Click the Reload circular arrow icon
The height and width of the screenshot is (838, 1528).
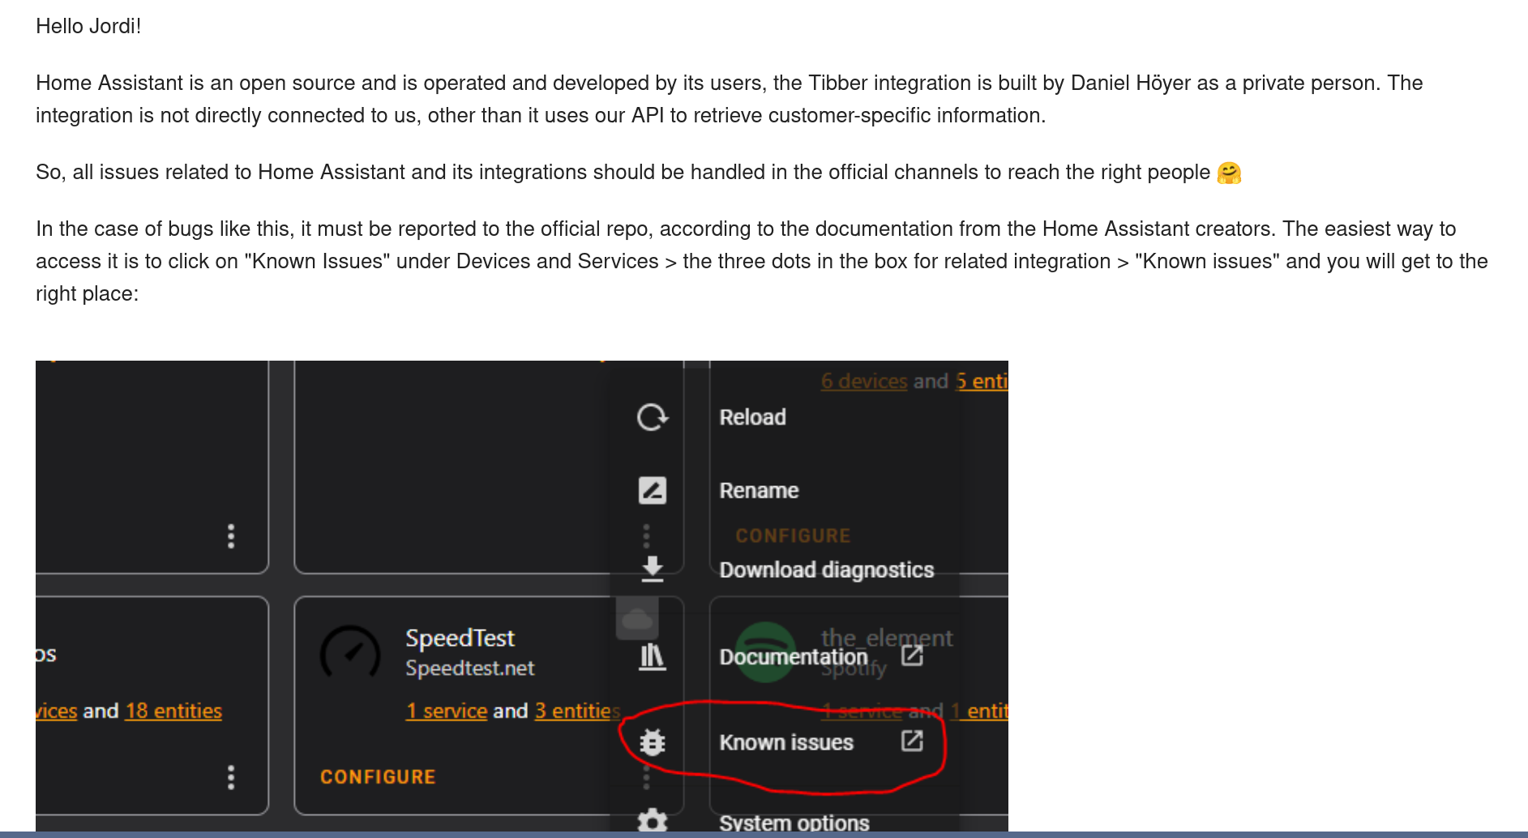point(652,417)
